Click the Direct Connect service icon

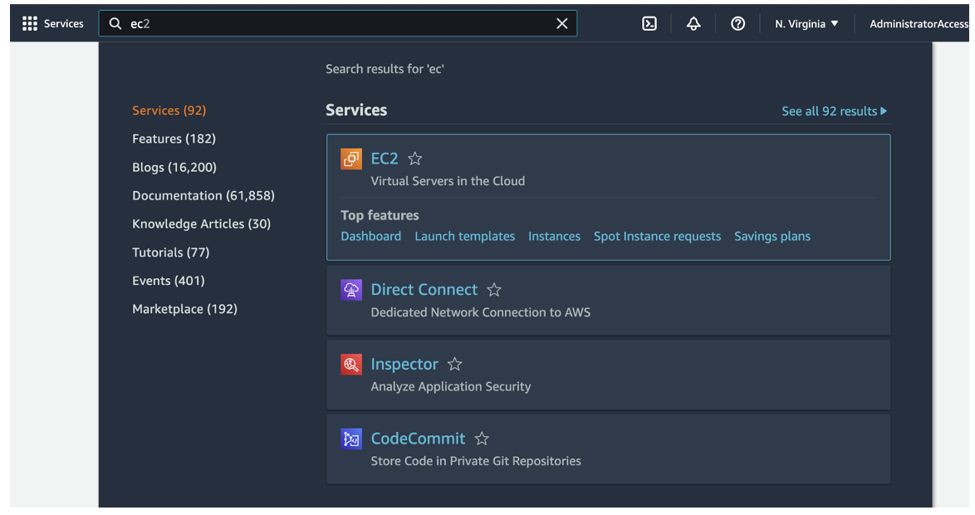click(351, 290)
